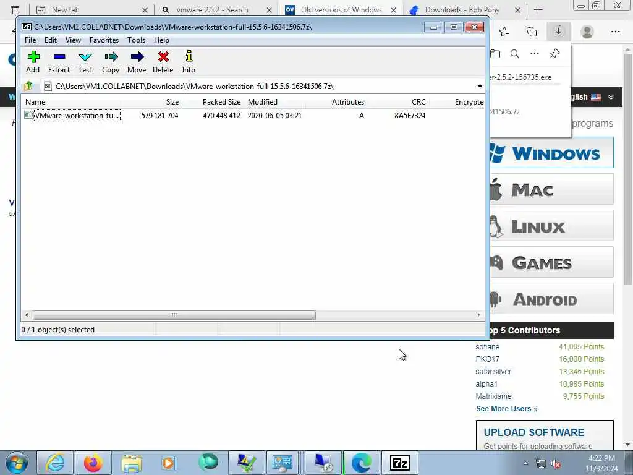Image resolution: width=633 pixels, height=475 pixels.
Task: Pin the downloads panel
Action: (554, 53)
